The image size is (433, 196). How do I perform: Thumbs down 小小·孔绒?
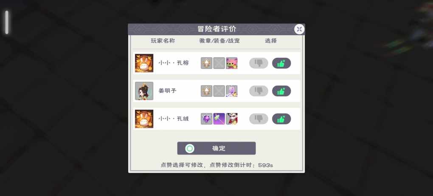click(x=259, y=119)
